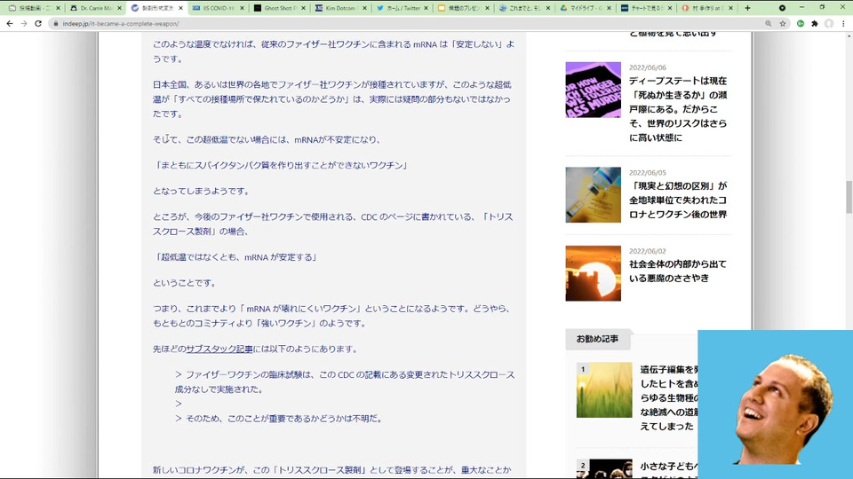Image resolution: width=853 pixels, height=479 pixels.
Task: Open the profile avatar menu
Action: pyautogui.click(x=828, y=24)
